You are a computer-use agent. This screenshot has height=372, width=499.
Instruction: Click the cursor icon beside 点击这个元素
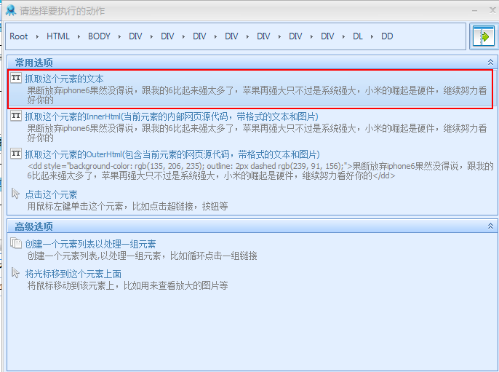click(x=15, y=193)
